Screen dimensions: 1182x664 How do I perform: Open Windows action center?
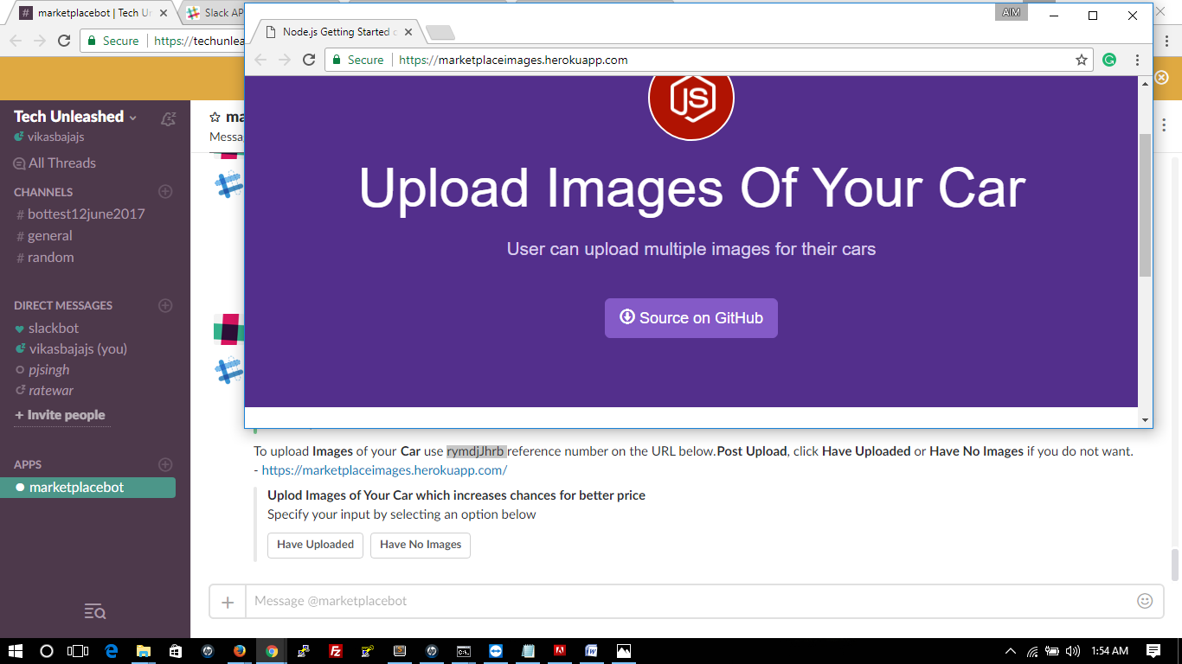pyautogui.click(x=1153, y=651)
